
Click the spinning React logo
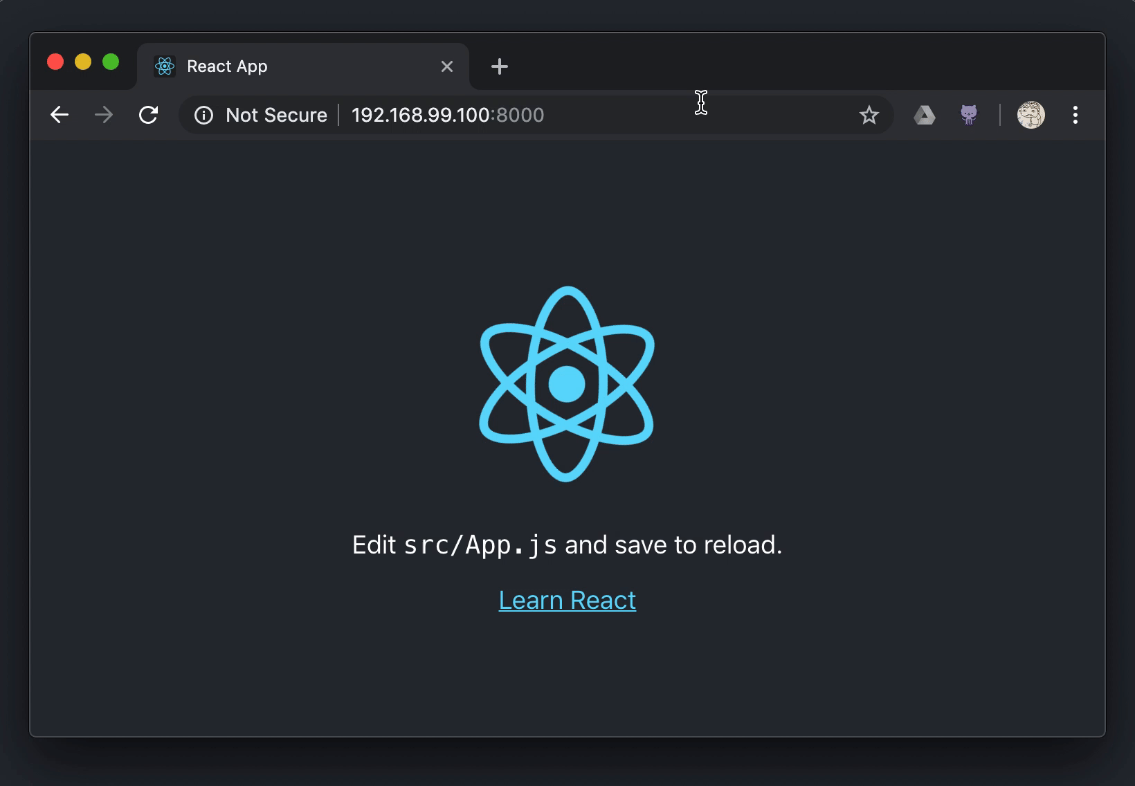(567, 384)
